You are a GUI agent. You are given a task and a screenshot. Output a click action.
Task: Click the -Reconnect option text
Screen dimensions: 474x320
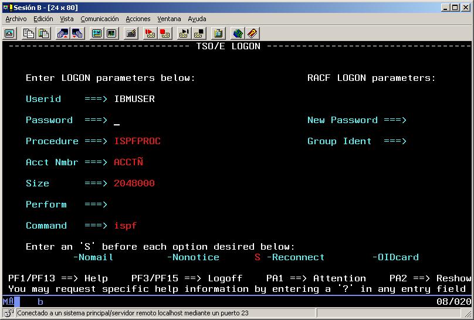pyautogui.click(x=296, y=257)
